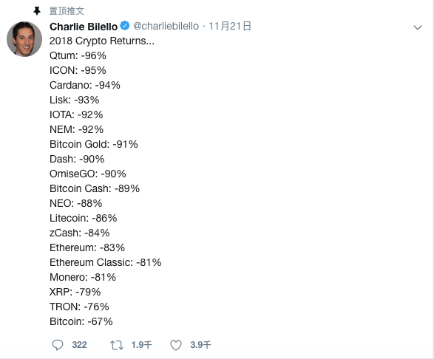The image size is (434, 359).
Task: Click the 3.9千 likes count
Action: pos(200,345)
